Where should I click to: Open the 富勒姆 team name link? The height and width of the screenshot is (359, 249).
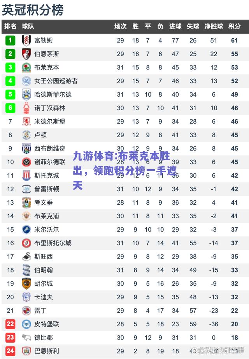44,40
